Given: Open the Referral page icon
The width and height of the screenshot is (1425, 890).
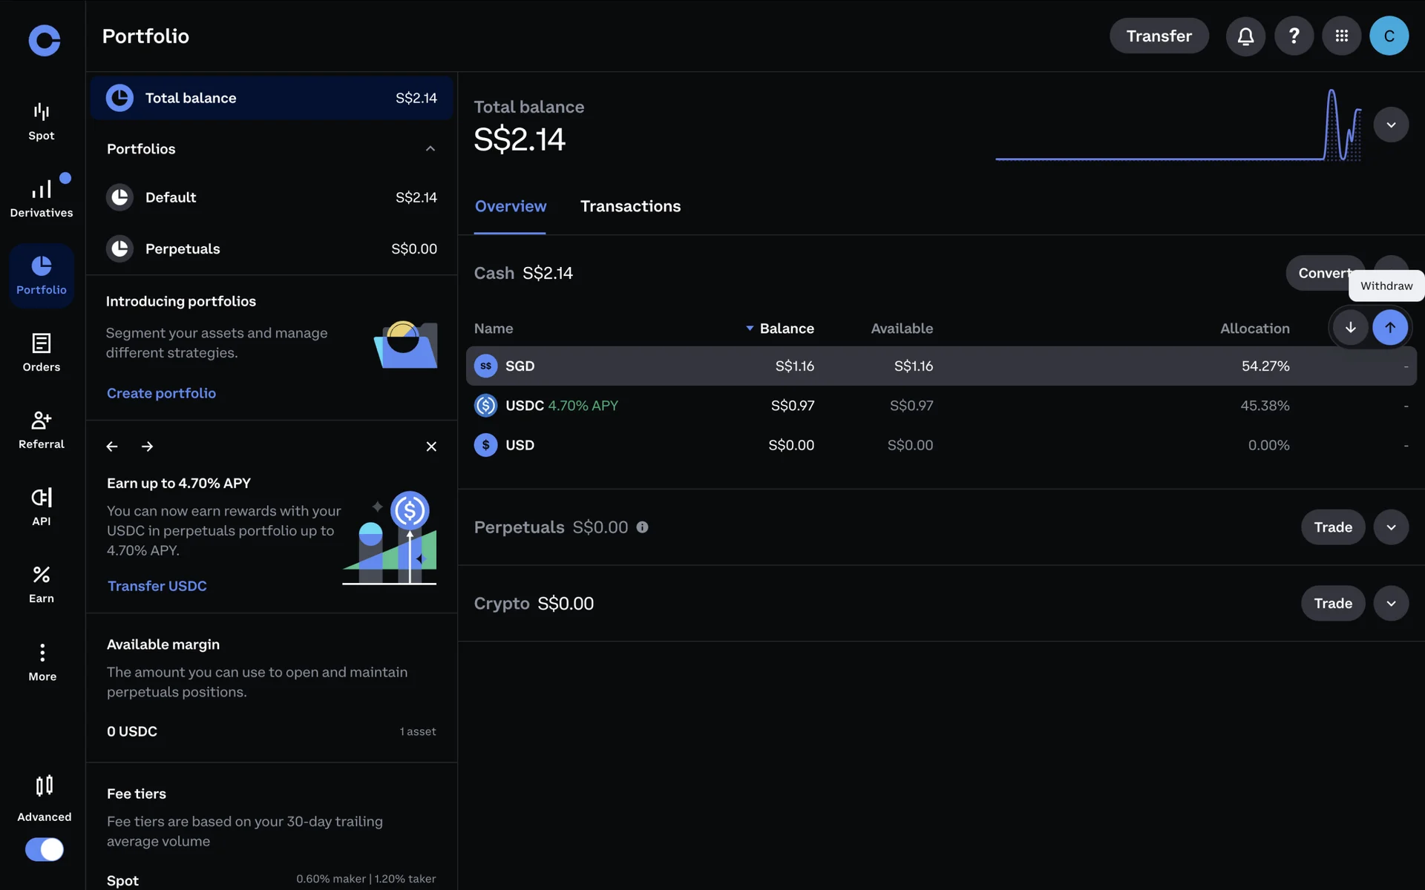Looking at the screenshot, I should 42,429.
